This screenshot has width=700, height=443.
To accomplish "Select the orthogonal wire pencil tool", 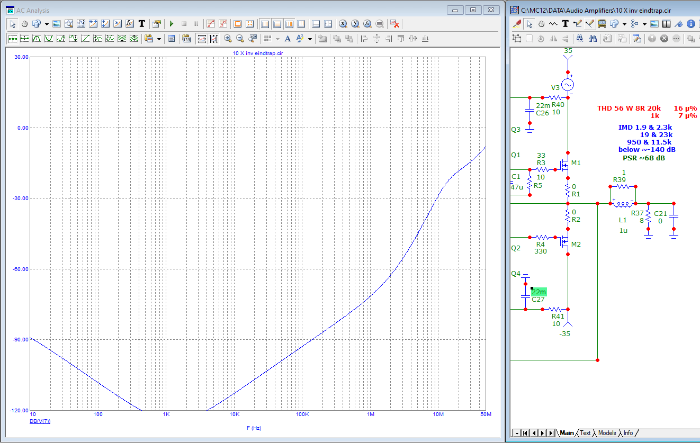I will tap(578, 24).
